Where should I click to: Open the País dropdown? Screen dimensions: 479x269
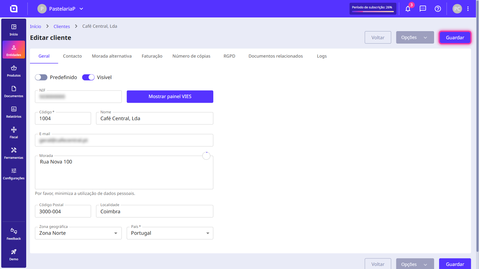pos(170,233)
